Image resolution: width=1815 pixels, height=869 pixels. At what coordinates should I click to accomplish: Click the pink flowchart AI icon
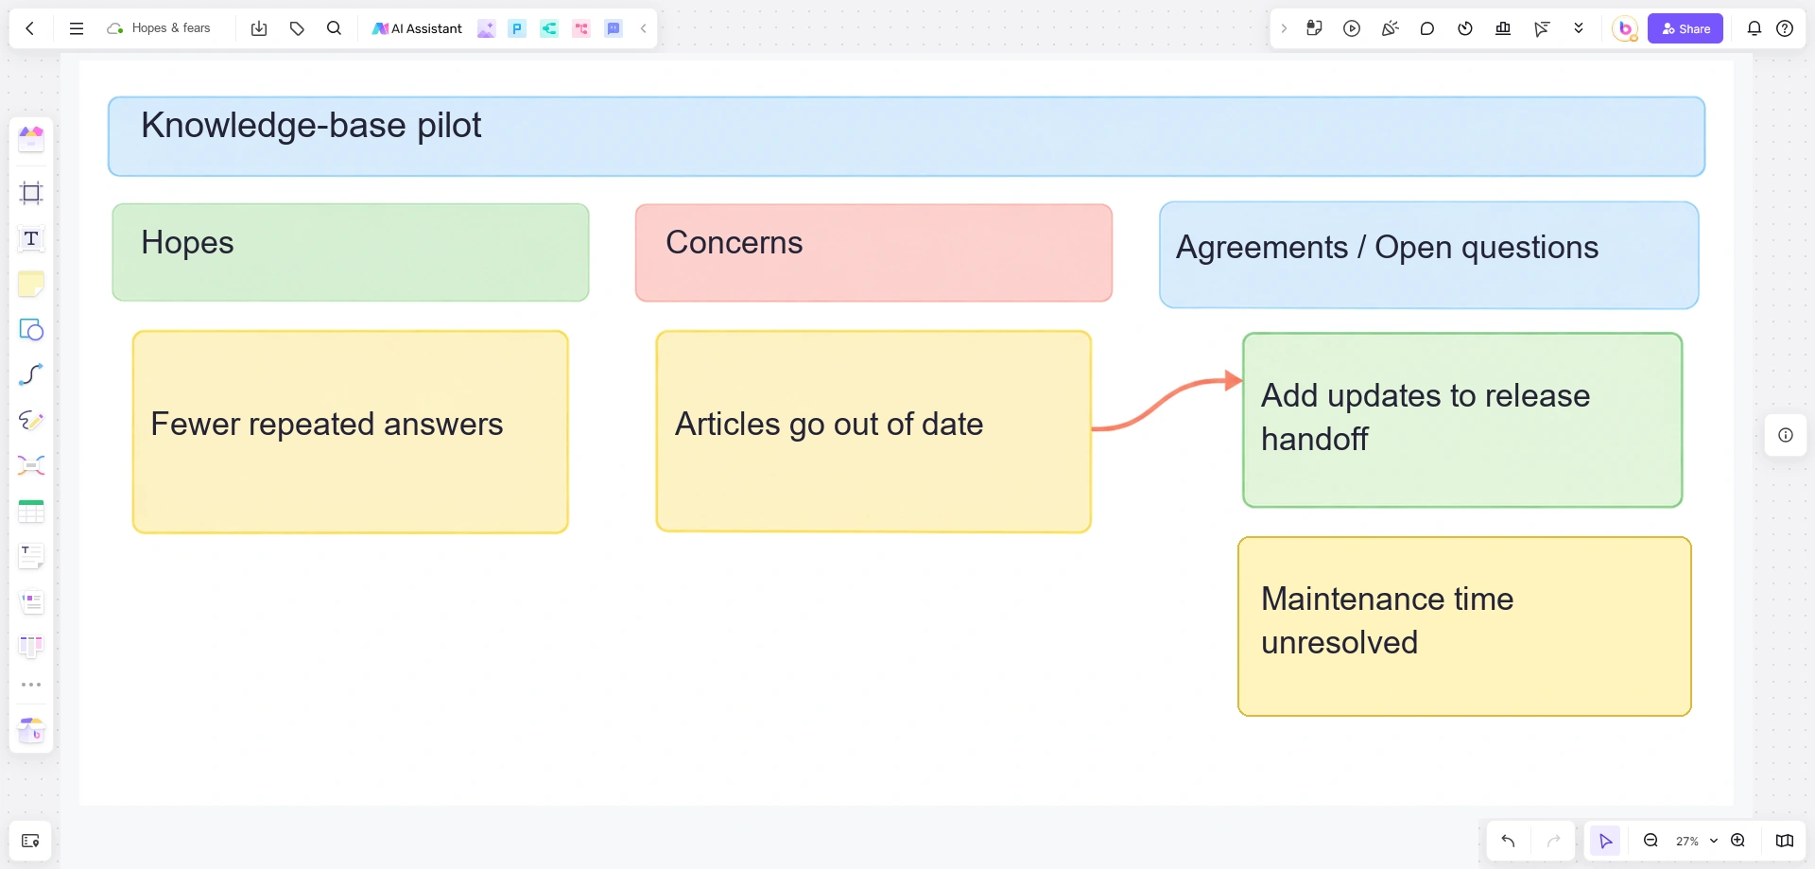(581, 28)
